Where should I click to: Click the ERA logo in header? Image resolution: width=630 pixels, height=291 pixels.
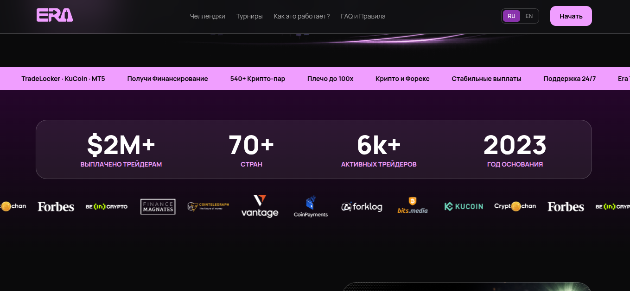[55, 16]
